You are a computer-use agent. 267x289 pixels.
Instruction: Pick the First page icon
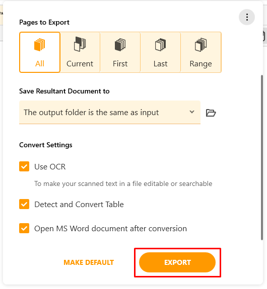[120, 45]
